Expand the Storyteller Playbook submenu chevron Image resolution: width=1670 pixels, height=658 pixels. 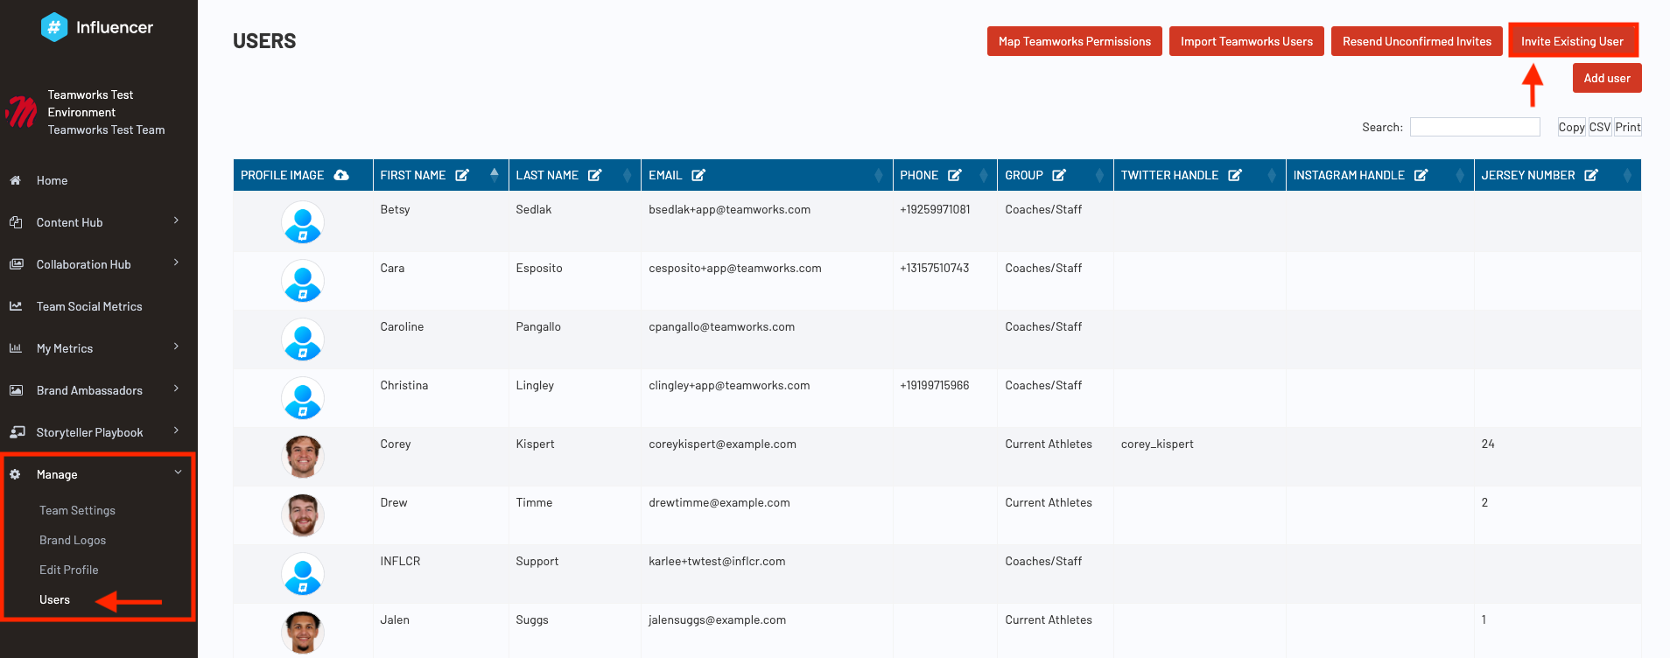pos(177,430)
